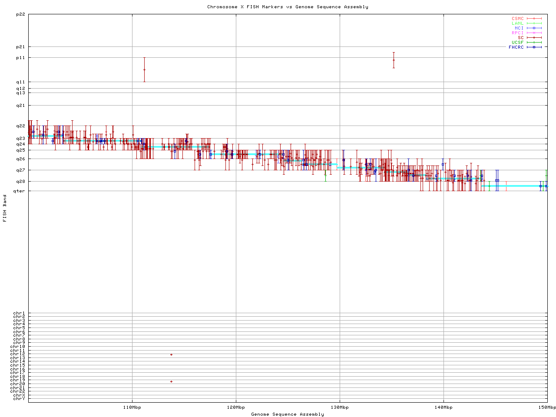The height and width of the screenshot is (417, 556).
Task: Click the FHCRC legend square marker
Action: (534, 47)
